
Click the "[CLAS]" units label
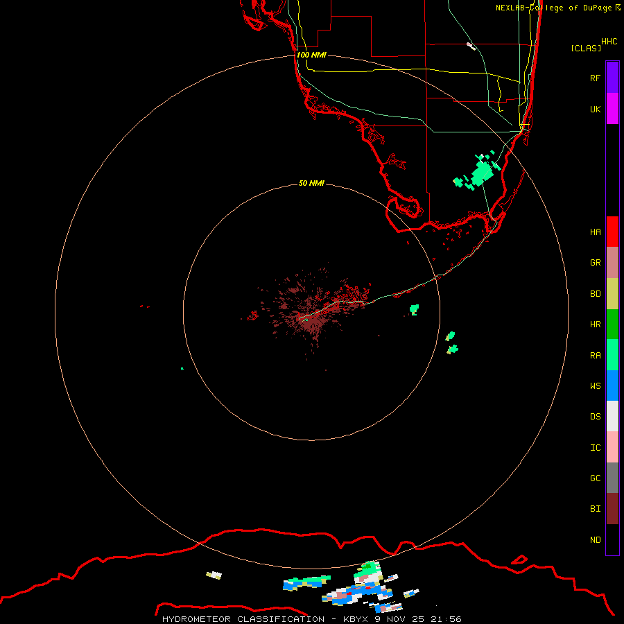tap(586, 48)
